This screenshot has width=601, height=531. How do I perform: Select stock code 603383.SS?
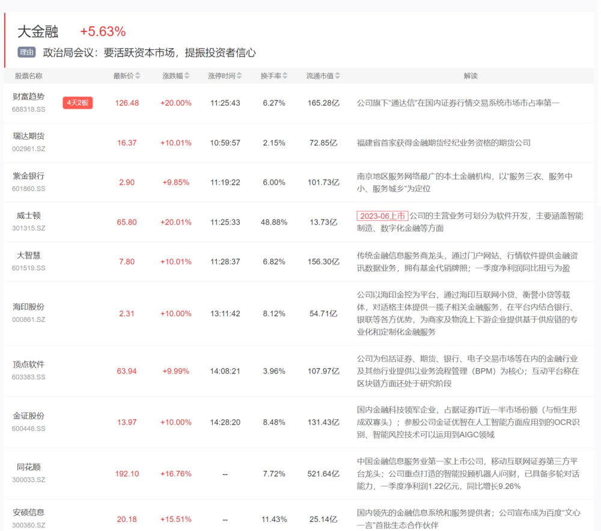pos(28,377)
